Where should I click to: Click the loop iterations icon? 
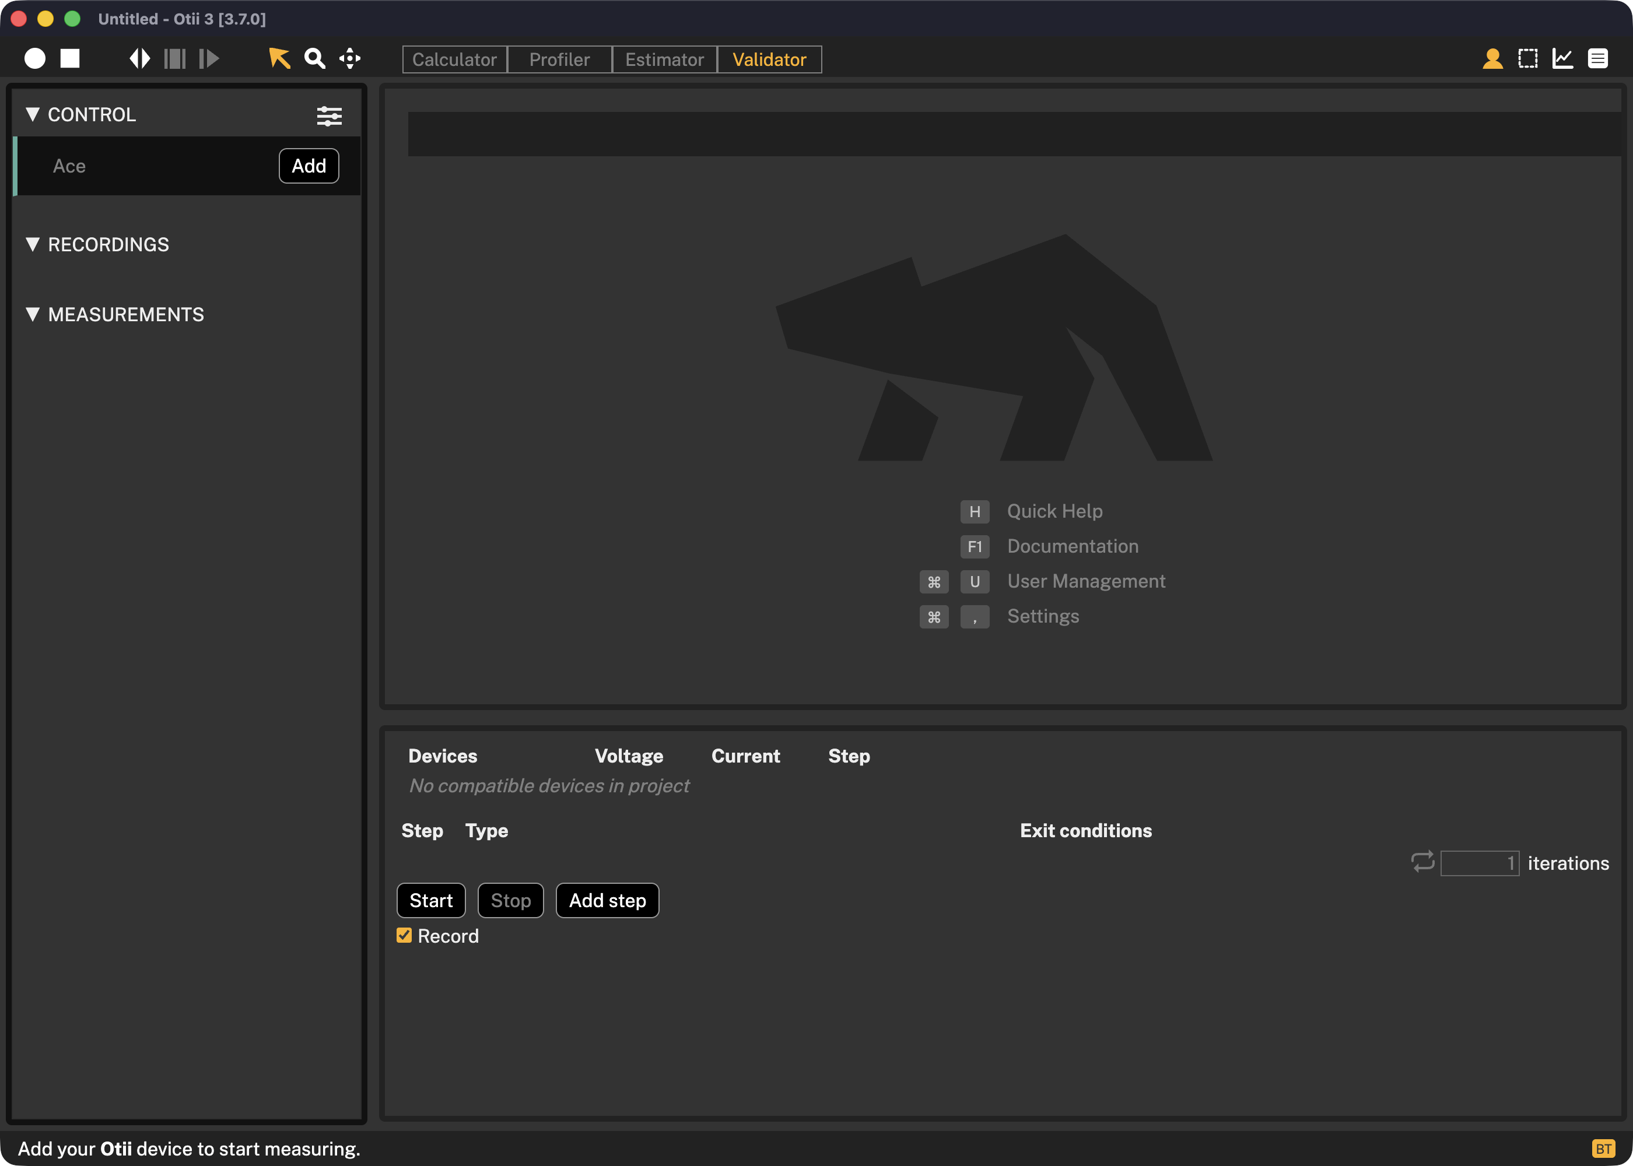(x=1422, y=862)
